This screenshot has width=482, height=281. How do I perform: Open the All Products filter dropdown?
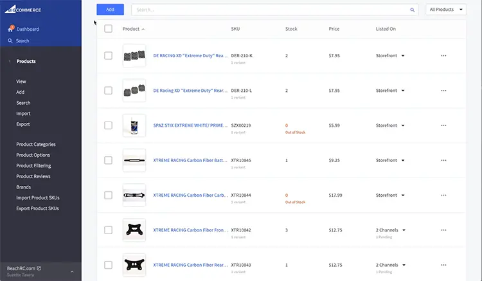tap(446, 10)
